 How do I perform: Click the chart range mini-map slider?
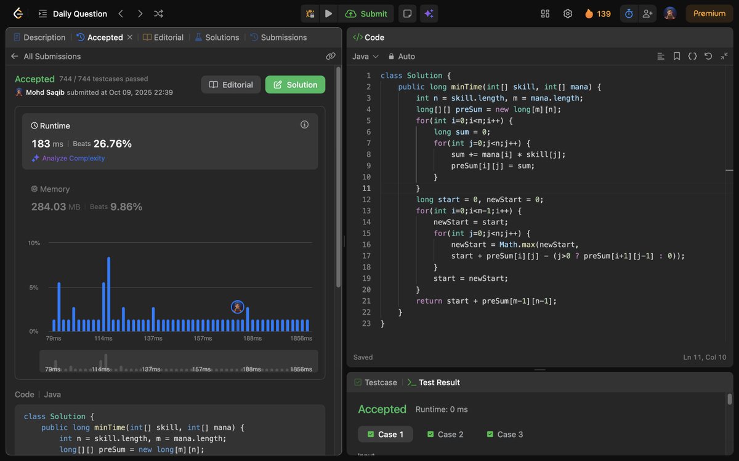click(x=179, y=361)
